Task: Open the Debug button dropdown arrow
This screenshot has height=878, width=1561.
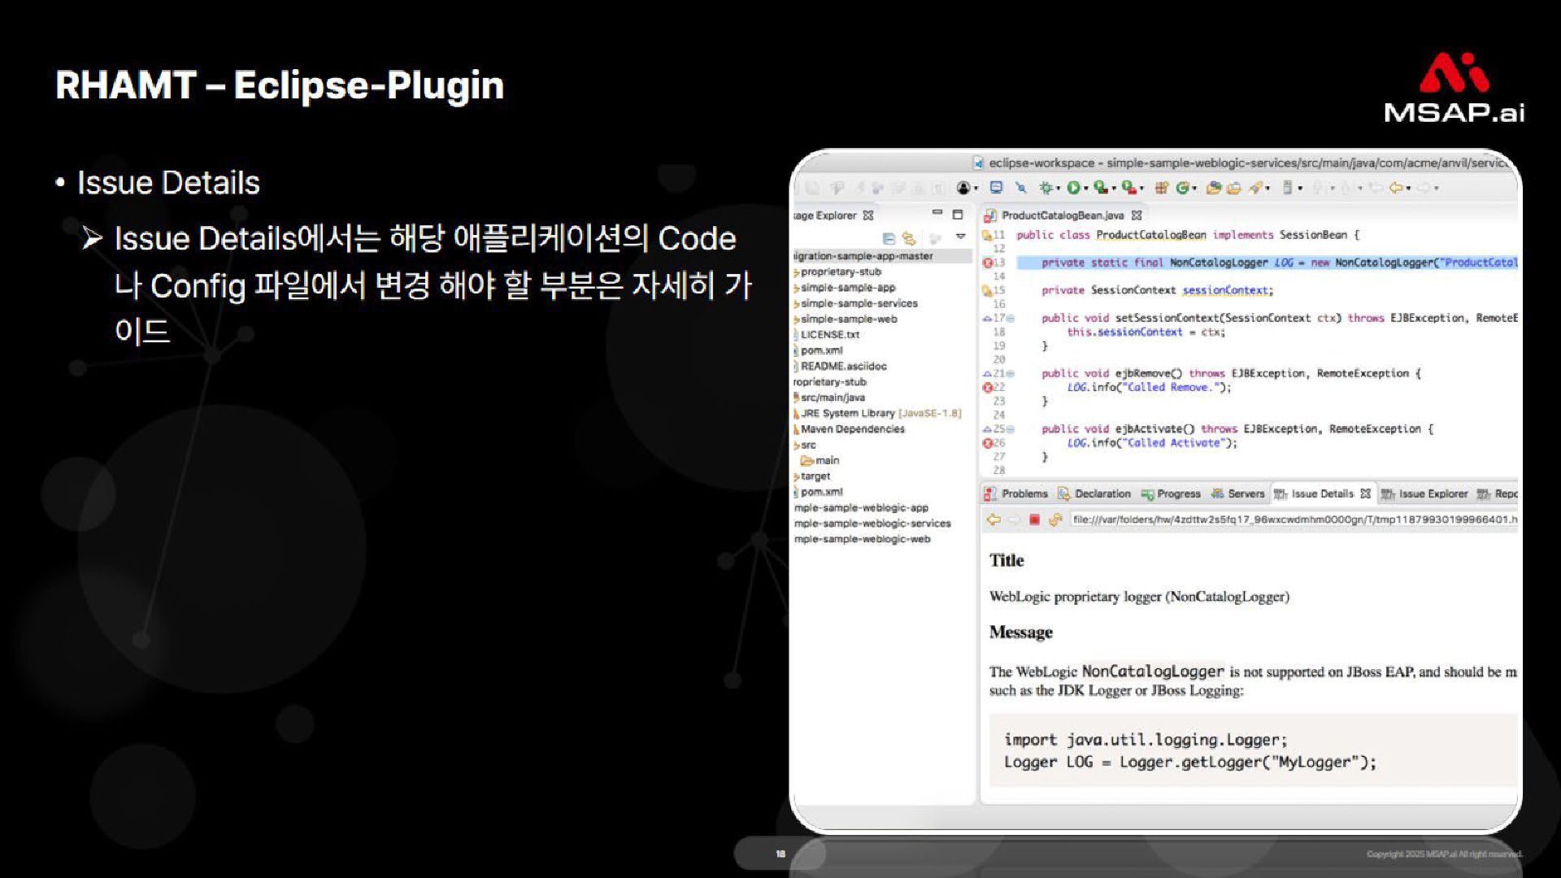Action: pos(1059,189)
